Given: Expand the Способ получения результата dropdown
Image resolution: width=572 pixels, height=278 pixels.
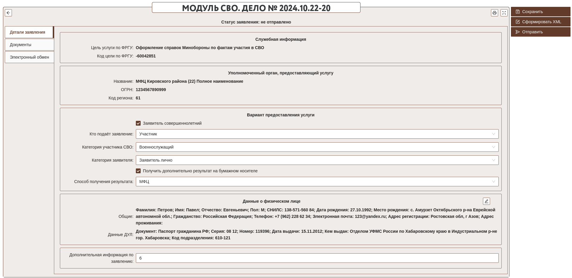Looking at the screenshot, I should click(x=317, y=182).
